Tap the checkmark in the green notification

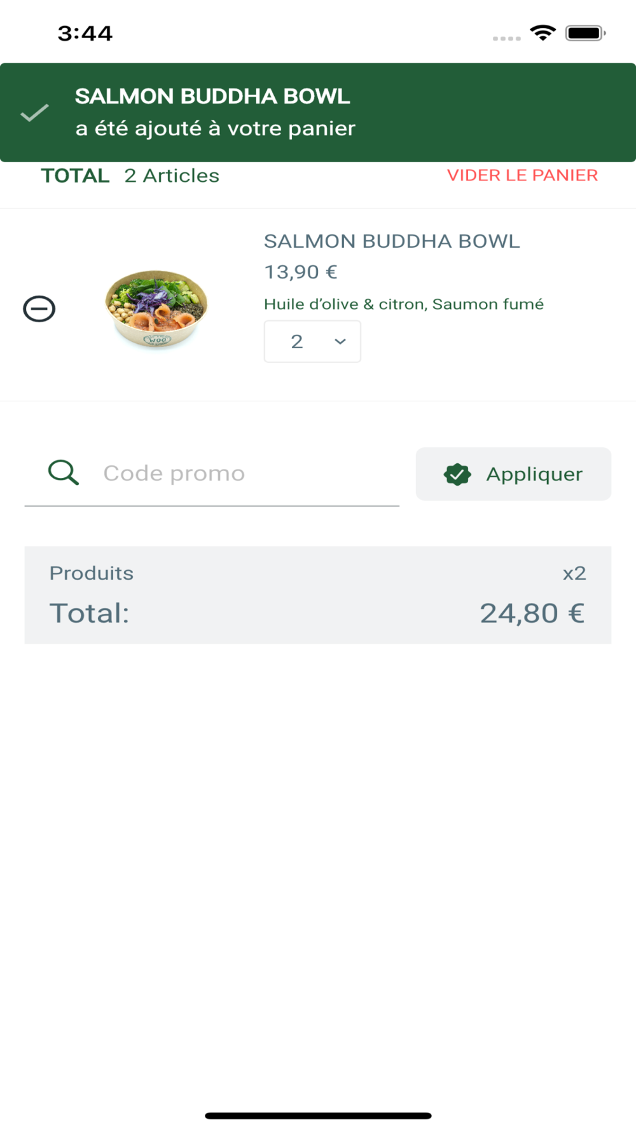(x=34, y=113)
